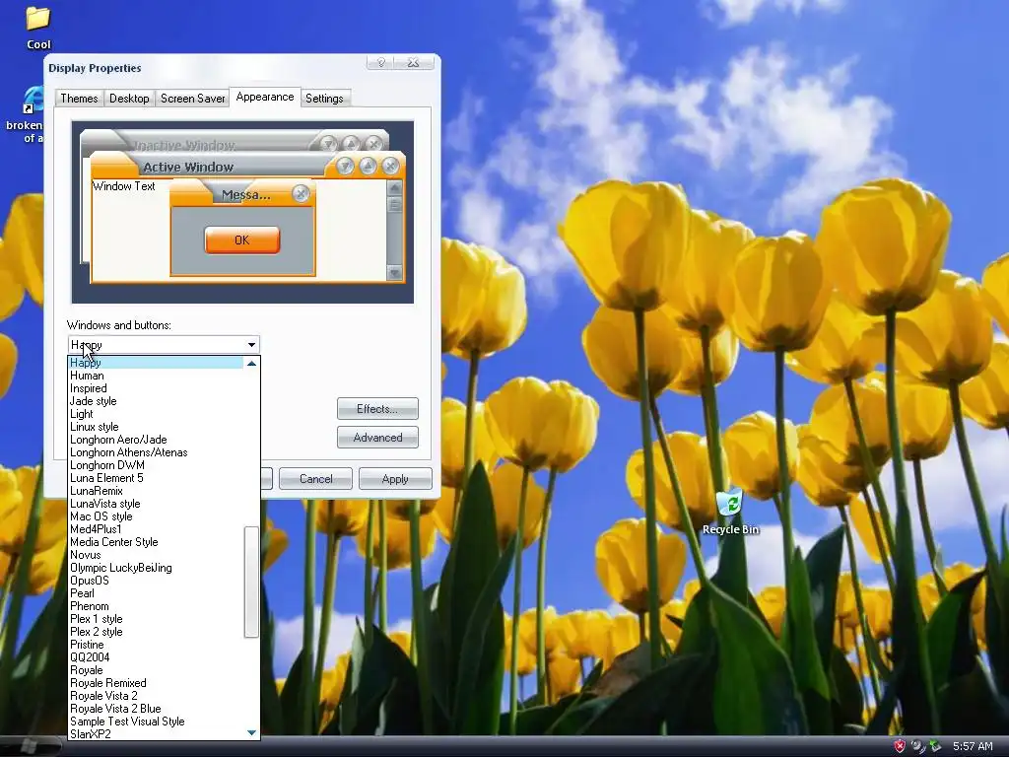Switch to the Desktop tab
Viewport: 1009px width, 757px height.
pyautogui.click(x=129, y=98)
